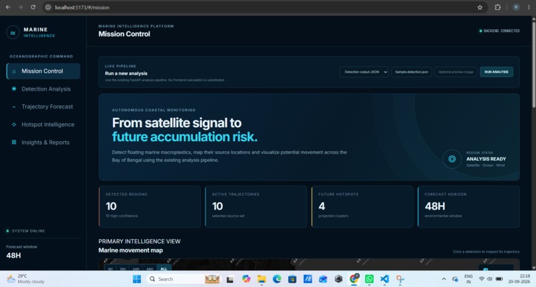Click the Backend Connected status text
The height and width of the screenshot is (287, 536).
[x=501, y=31]
